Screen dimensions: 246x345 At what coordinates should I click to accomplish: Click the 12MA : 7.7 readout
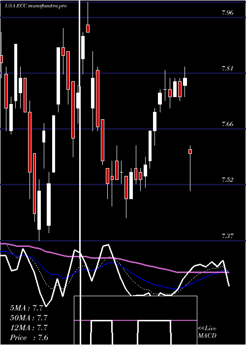click(x=29, y=328)
